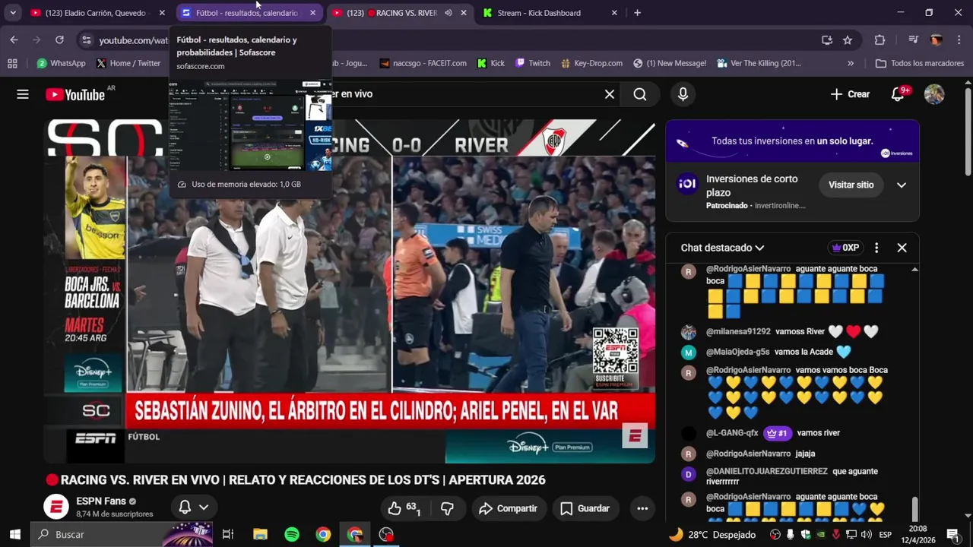Open the Kick bookmark

[491, 63]
